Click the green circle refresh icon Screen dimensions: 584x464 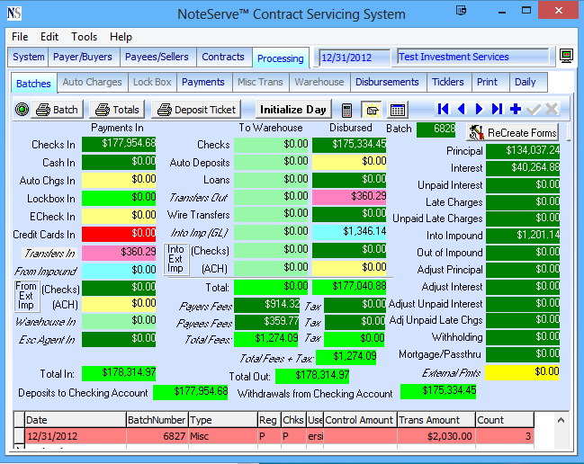(x=22, y=110)
